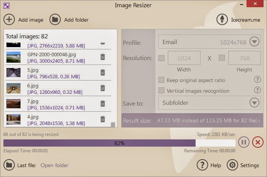Click the Result size value text

(209, 121)
